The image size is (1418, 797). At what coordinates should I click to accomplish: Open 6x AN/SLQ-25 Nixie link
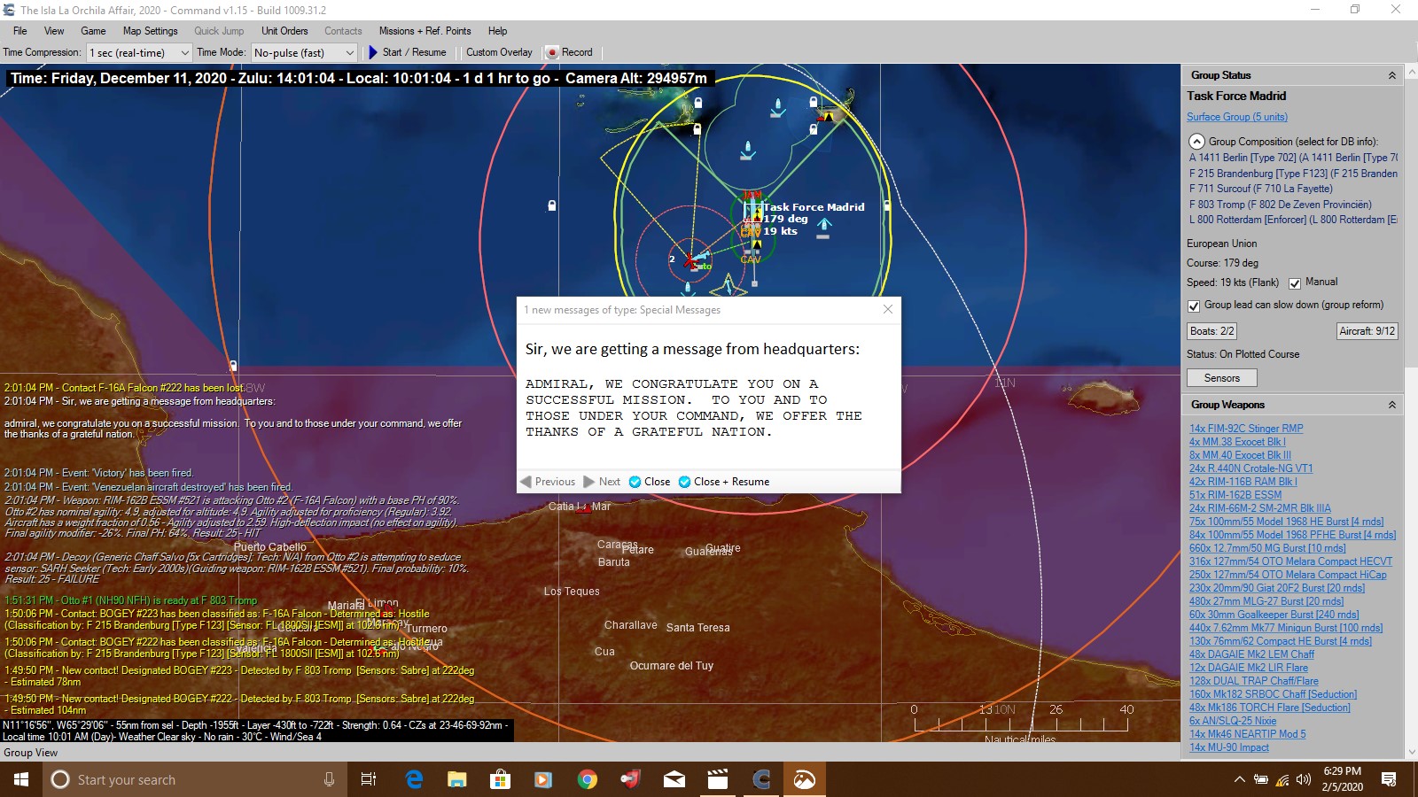tap(1233, 721)
